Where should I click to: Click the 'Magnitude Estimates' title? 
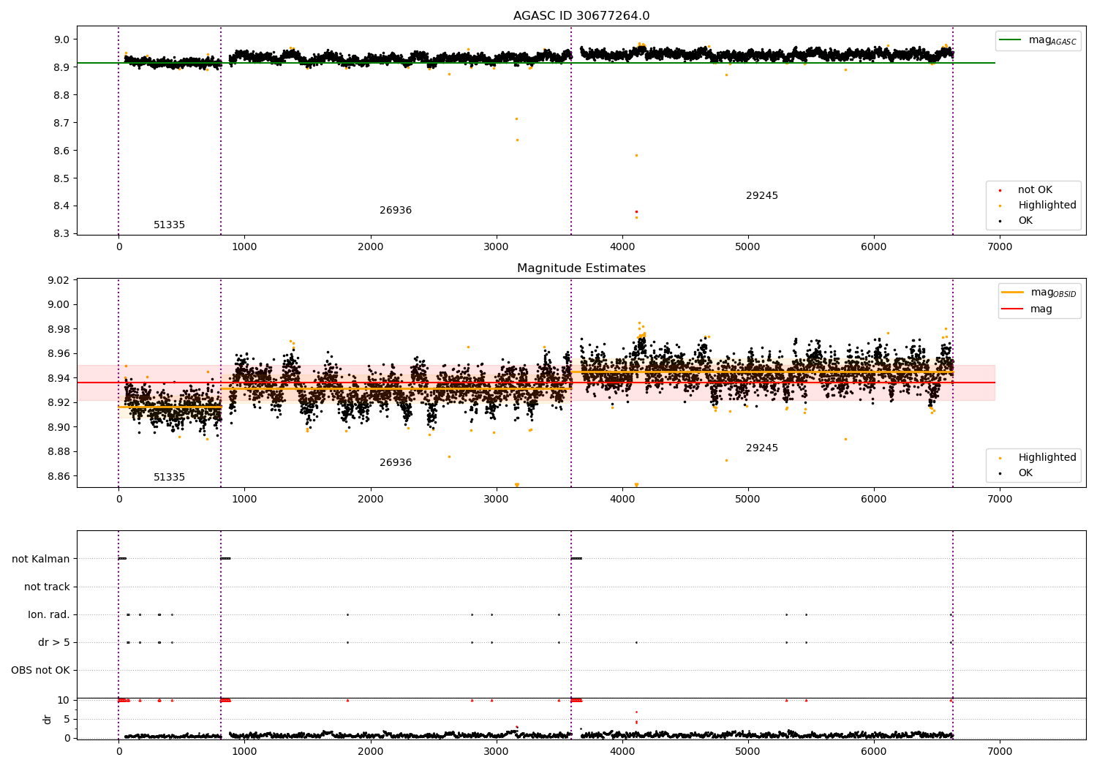coord(581,268)
